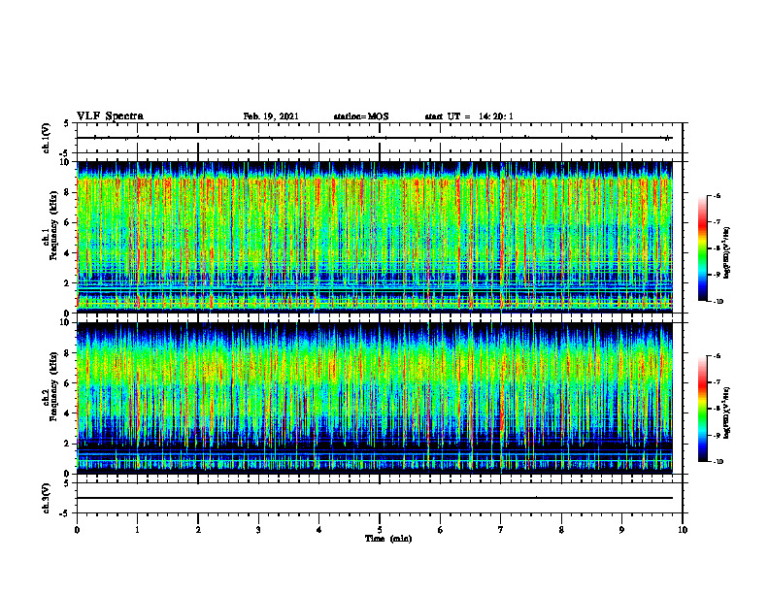Click time axis tick label '5'
Viewport: 769px width, 594px height.
380,530
